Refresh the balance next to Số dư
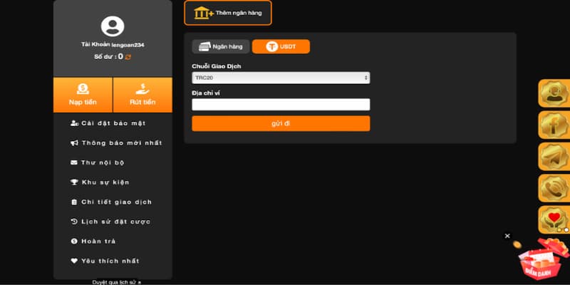 click(128, 57)
